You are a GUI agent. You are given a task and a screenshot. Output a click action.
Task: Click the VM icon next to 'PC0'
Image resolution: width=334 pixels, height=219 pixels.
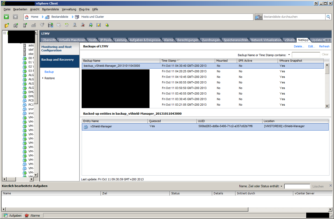tap(25, 100)
